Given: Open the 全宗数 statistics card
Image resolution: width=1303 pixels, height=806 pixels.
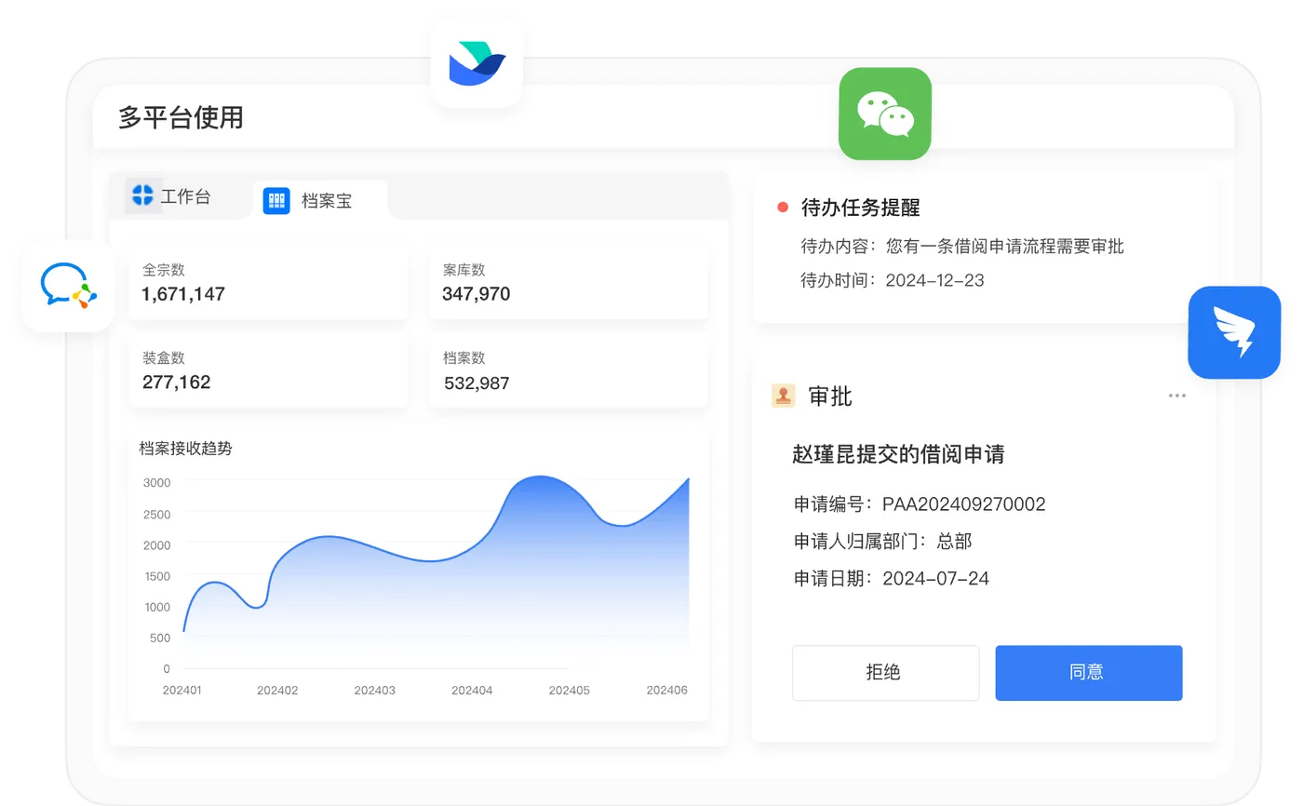Looking at the screenshot, I should tap(268, 283).
